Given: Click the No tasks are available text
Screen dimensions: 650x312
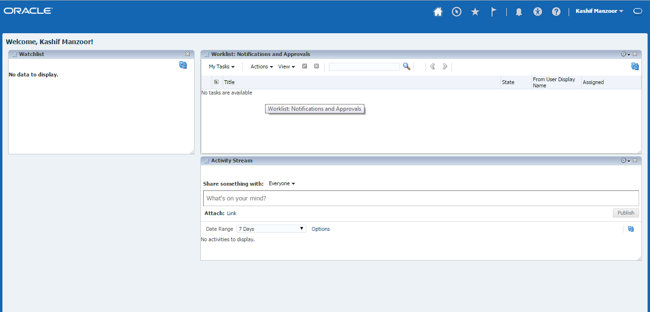Looking at the screenshot, I should pyautogui.click(x=227, y=93).
